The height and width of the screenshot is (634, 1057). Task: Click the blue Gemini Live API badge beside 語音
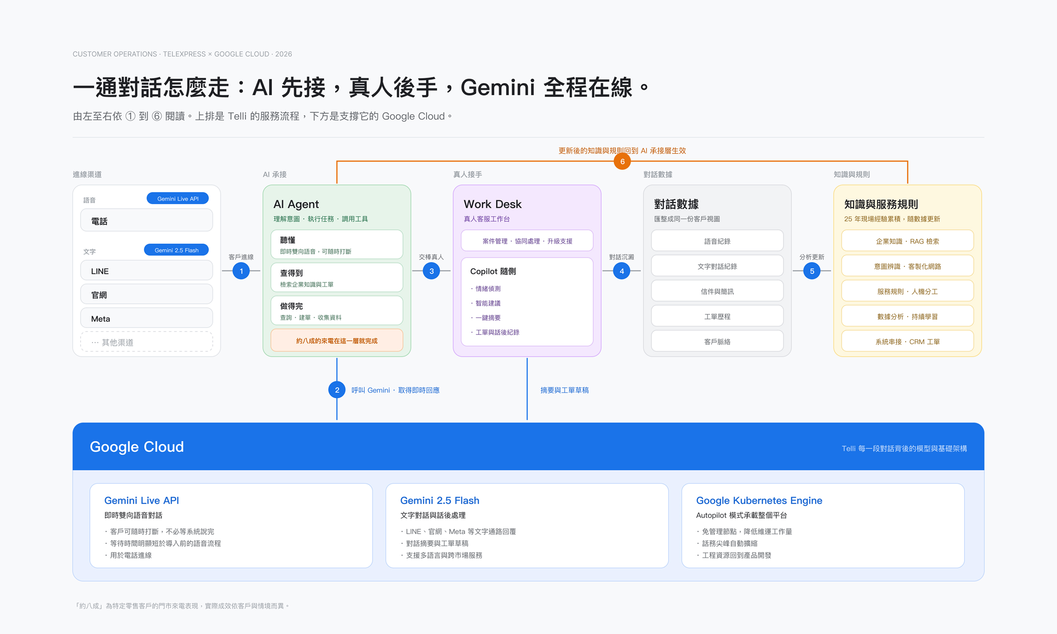coord(178,199)
